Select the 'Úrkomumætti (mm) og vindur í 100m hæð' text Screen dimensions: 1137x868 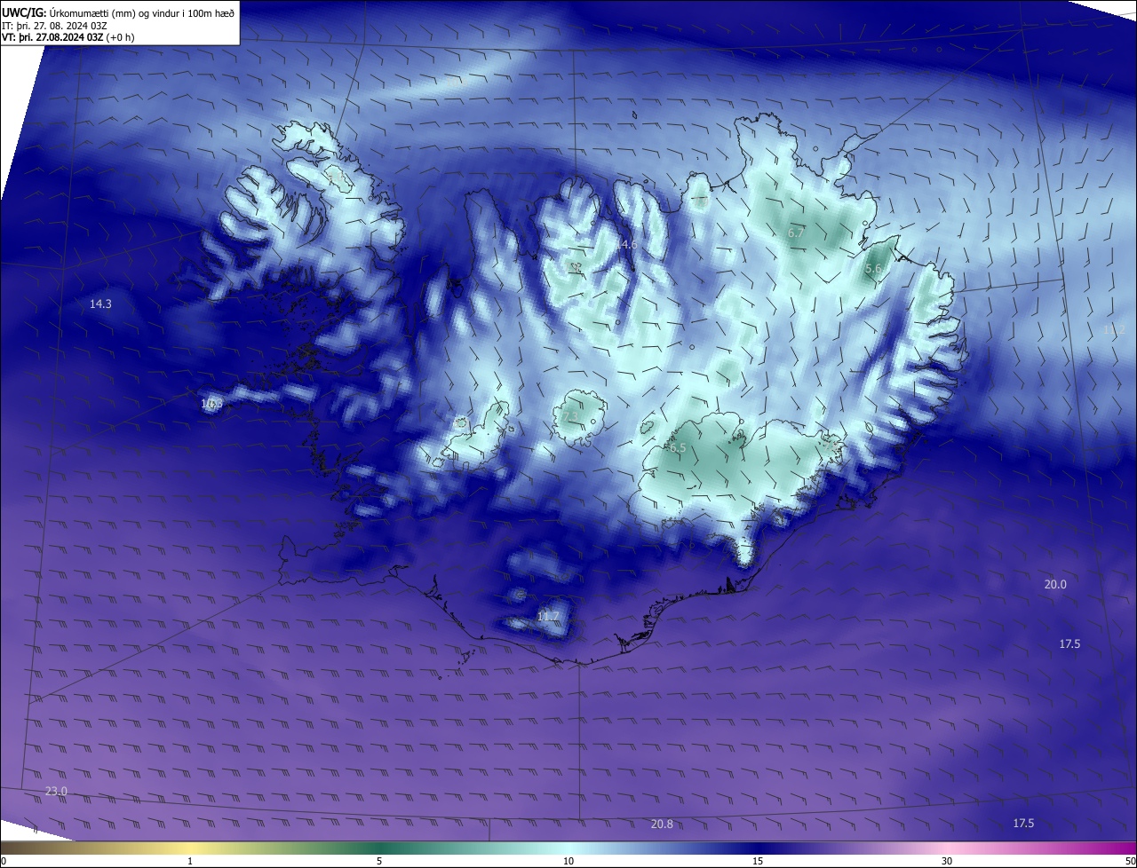142,13
